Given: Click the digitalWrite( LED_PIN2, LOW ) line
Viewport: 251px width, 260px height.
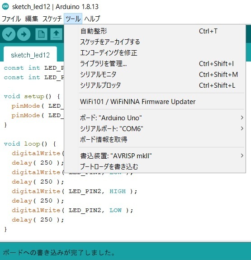Looking at the screenshot, I should coord(72,210).
